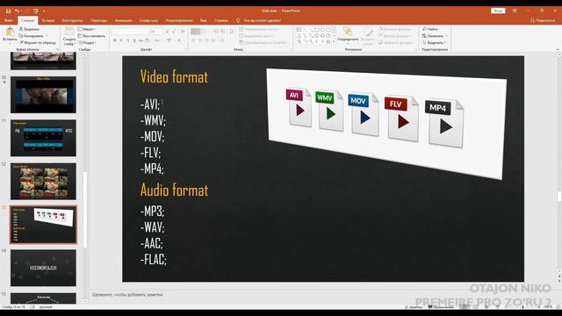Click the text direction icon in paragraph group
This screenshot has height=316, width=562.
coord(241,29)
